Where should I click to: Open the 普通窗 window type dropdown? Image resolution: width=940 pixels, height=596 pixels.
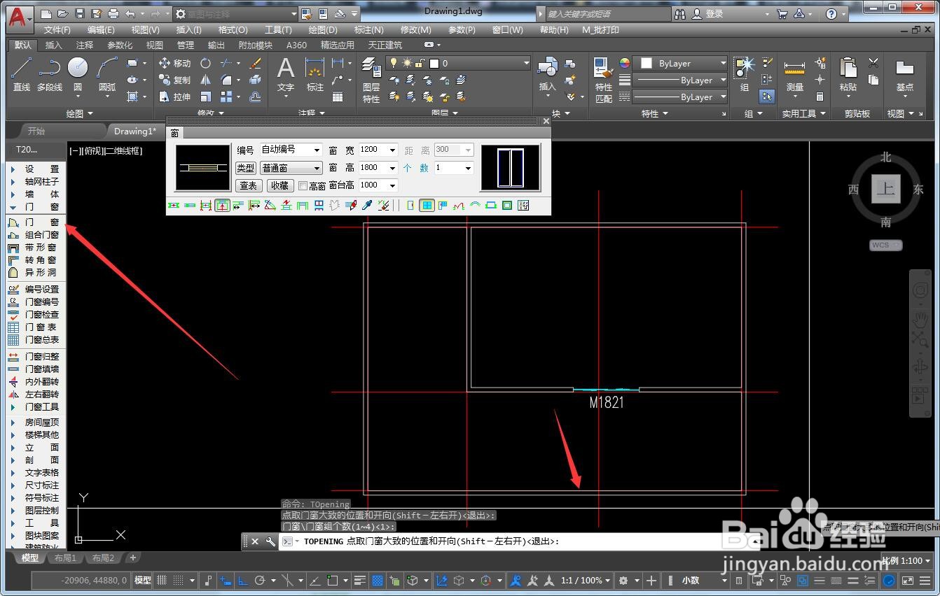point(317,168)
